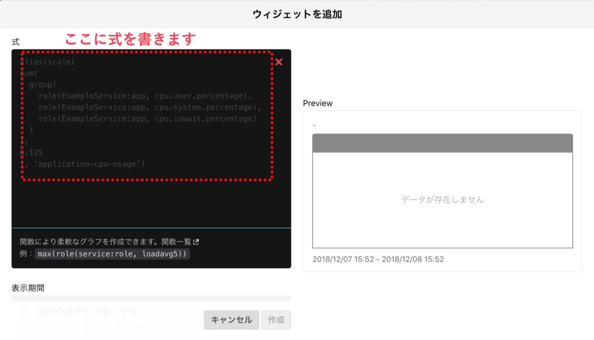Click the 作成 create button
594x340 pixels.
(276, 320)
